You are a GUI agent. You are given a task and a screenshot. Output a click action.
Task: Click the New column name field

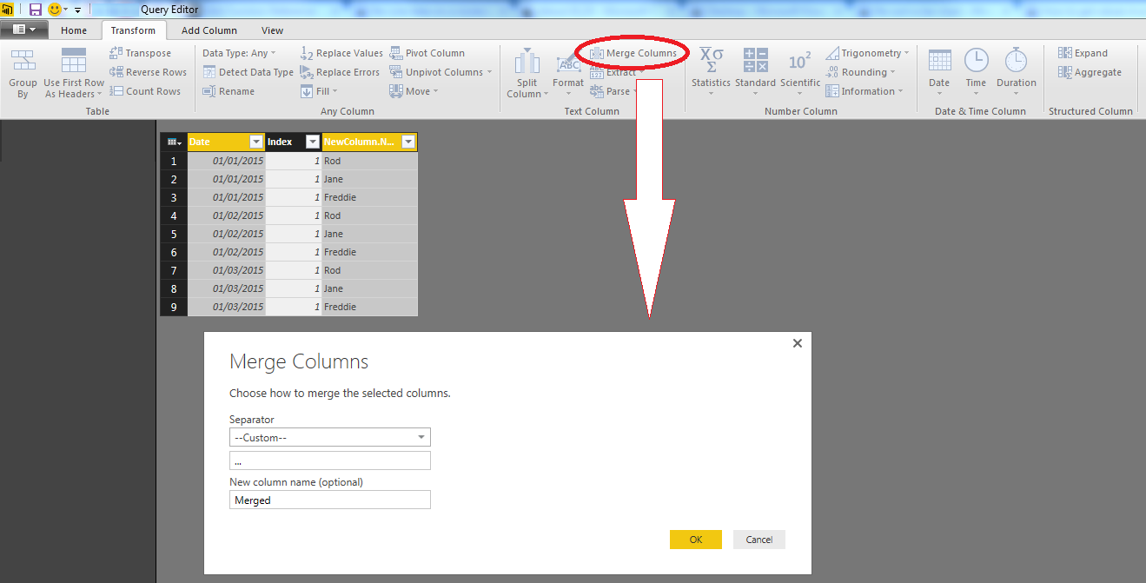point(330,500)
